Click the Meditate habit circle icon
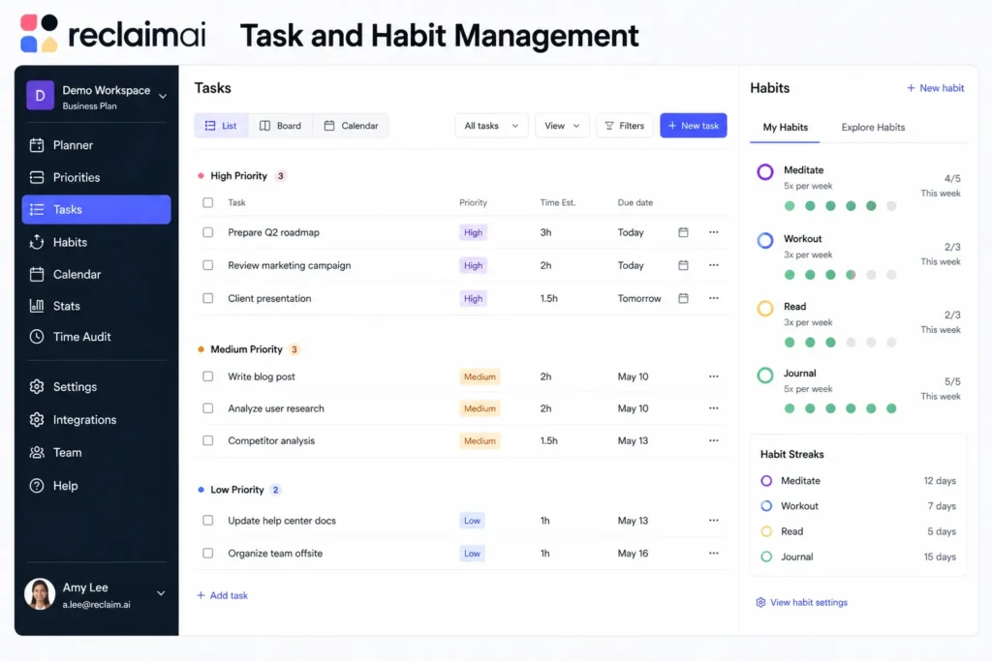The height and width of the screenshot is (661, 992). coord(765,172)
